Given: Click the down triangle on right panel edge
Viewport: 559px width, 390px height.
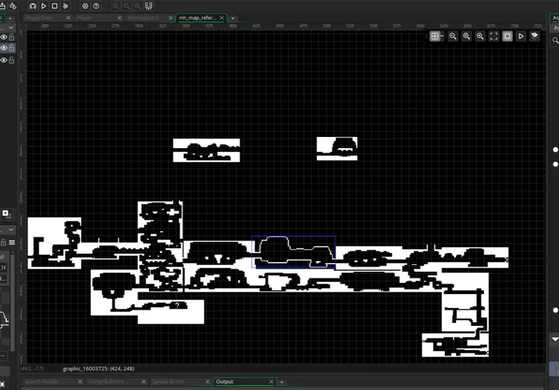Looking at the screenshot, I should point(555,339).
